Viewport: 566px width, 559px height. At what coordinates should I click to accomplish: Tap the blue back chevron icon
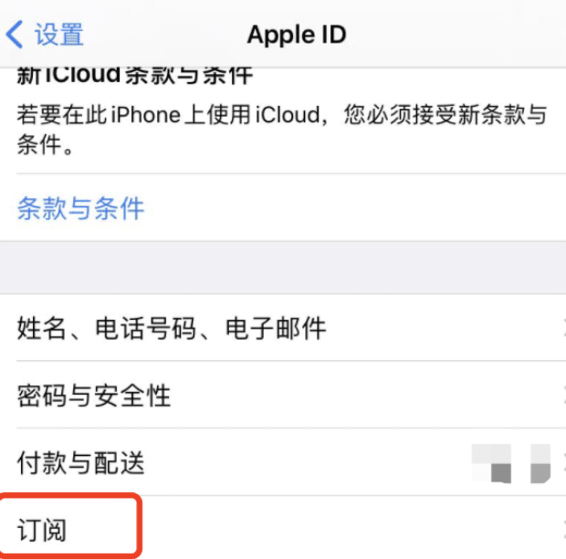15,35
